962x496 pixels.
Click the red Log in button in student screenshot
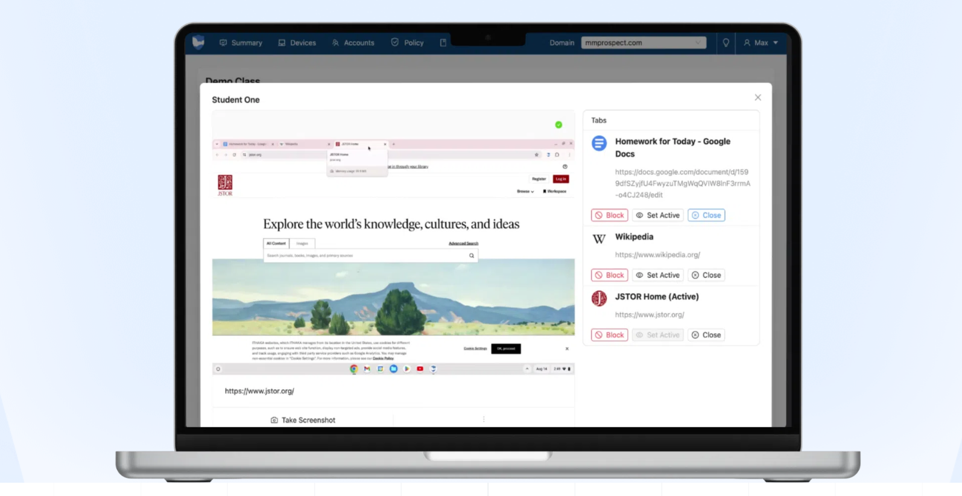point(561,179)
